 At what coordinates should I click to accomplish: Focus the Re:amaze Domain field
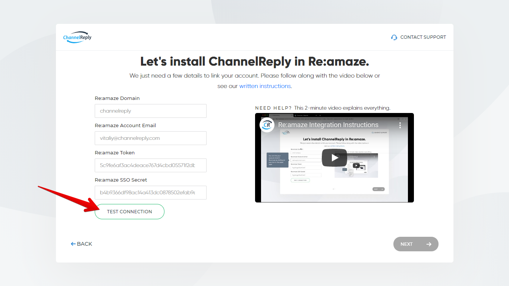point(151,111)
